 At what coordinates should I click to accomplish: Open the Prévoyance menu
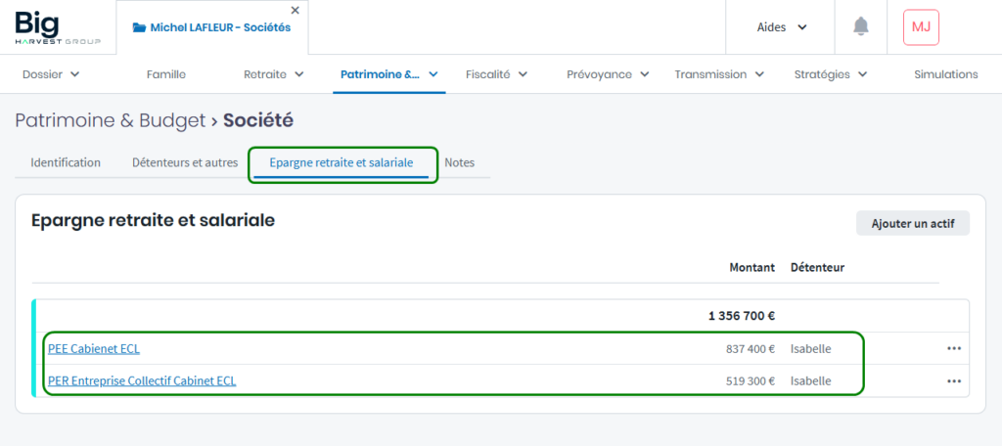click(x=606, y=74)
